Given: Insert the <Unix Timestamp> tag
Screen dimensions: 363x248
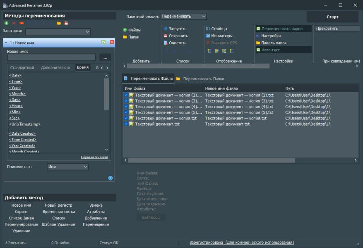Looking at the screenshot, I should pos(25,124).
